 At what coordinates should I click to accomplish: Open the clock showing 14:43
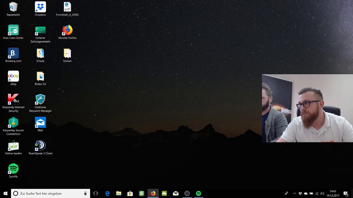tap(333, 194)
